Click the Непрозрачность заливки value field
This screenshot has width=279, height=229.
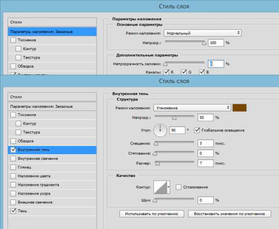pyautogui.click(x=216, y=64)
